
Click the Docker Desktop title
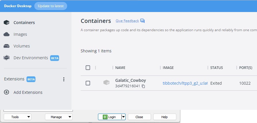[x=18, y=6]
